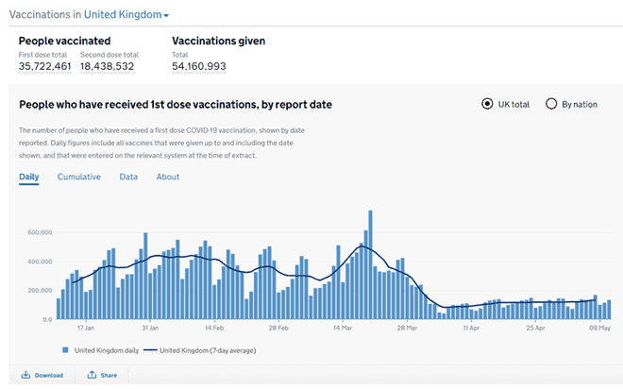Click the Second dose total figure
Screen dimensions: 623x389
coord(107,66)
